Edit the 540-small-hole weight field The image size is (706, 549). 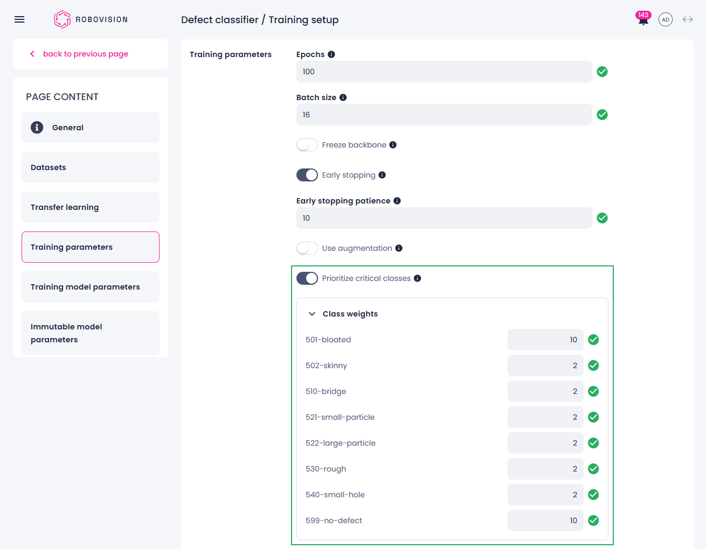pos(545,495)
